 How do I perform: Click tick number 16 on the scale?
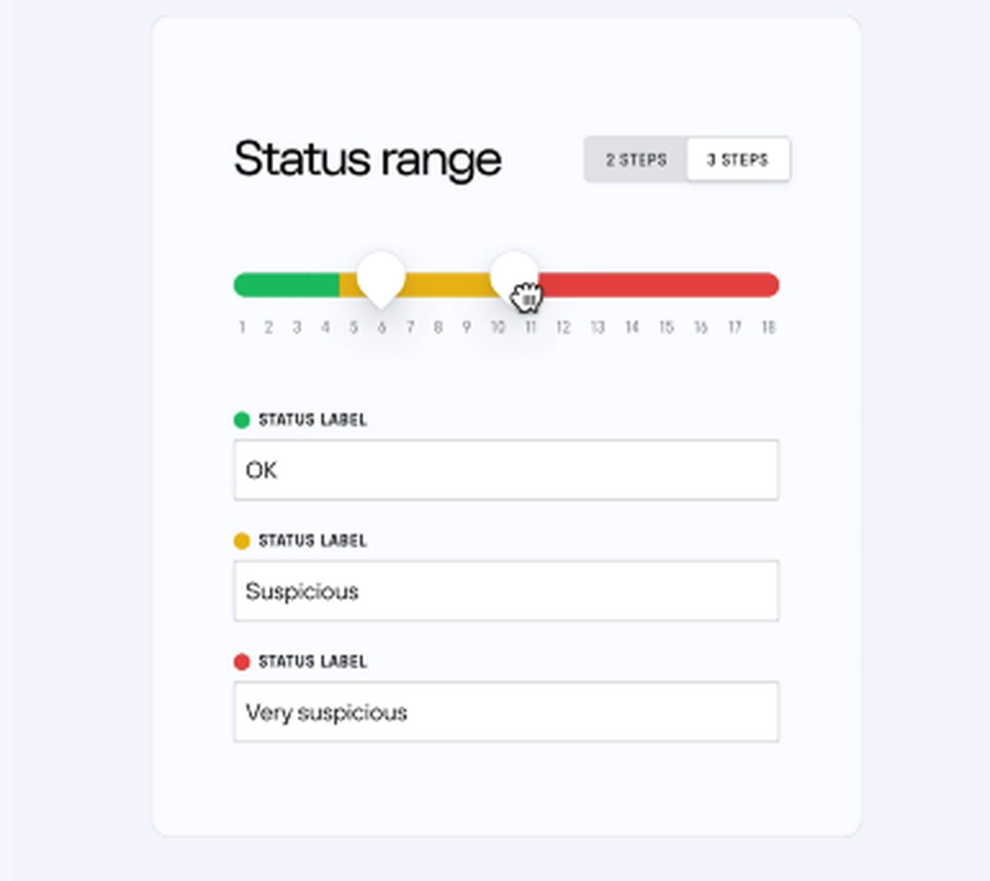click(700, 328)
